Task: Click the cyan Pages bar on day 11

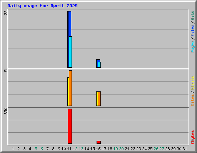Action: tap(70, 52)
